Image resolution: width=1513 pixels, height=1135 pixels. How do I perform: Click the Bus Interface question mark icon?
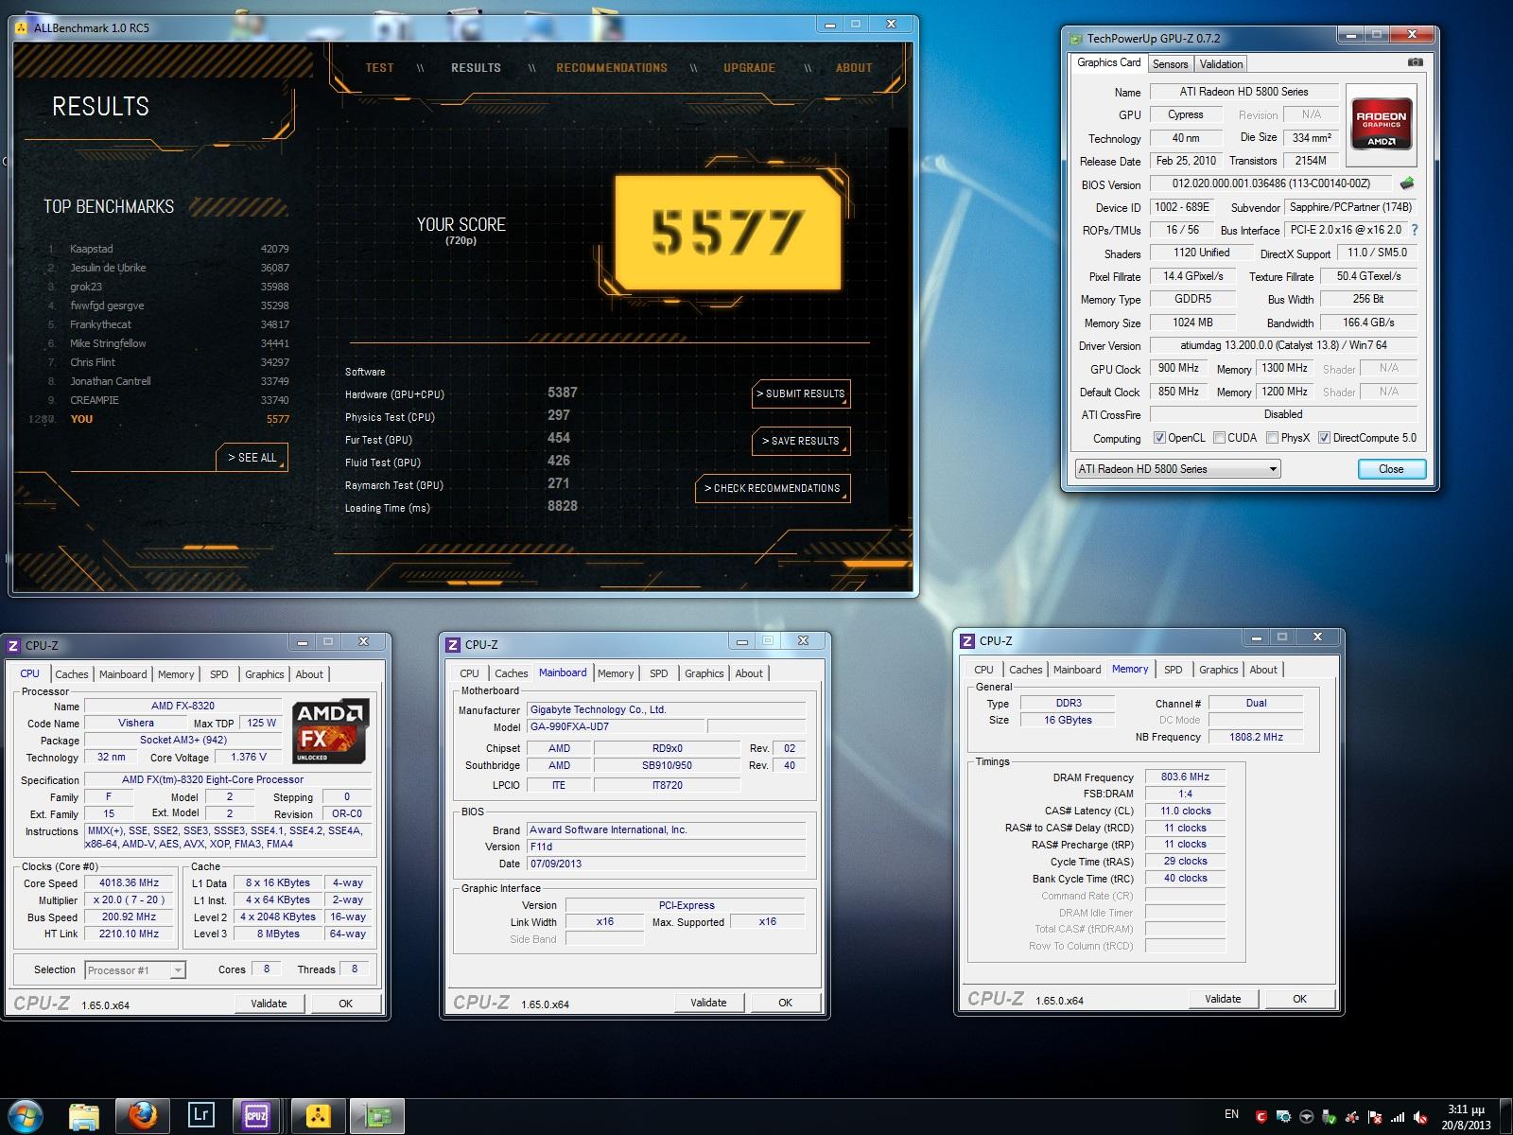(x=1415, y=230)
